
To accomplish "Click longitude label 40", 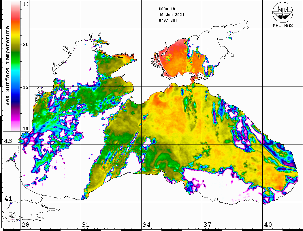I will 268,225.
